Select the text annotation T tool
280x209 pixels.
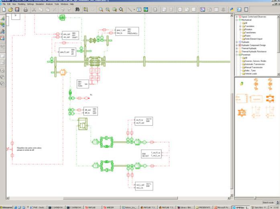tap(139, 10)
